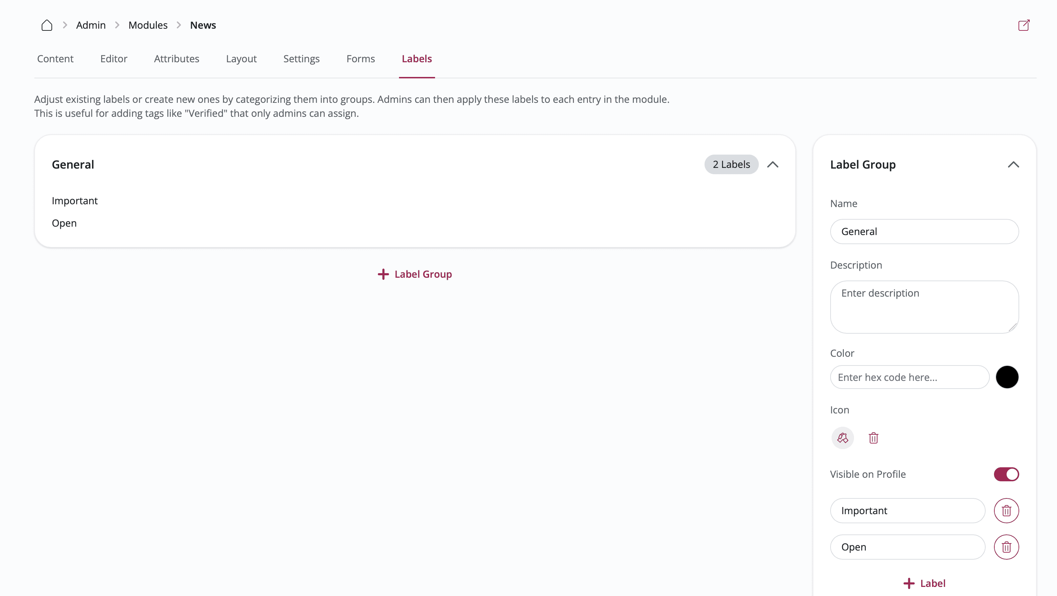Click plus icon to add Label
Image resolution: width=1057 pixels, height=596 pixels.
[x=909, y=583]
